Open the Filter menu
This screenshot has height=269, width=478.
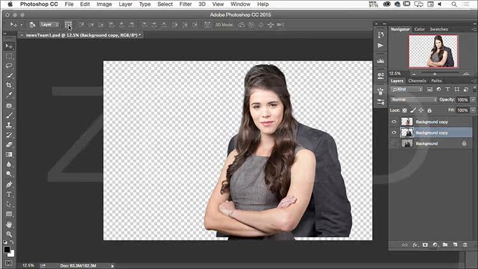(185, 4)
